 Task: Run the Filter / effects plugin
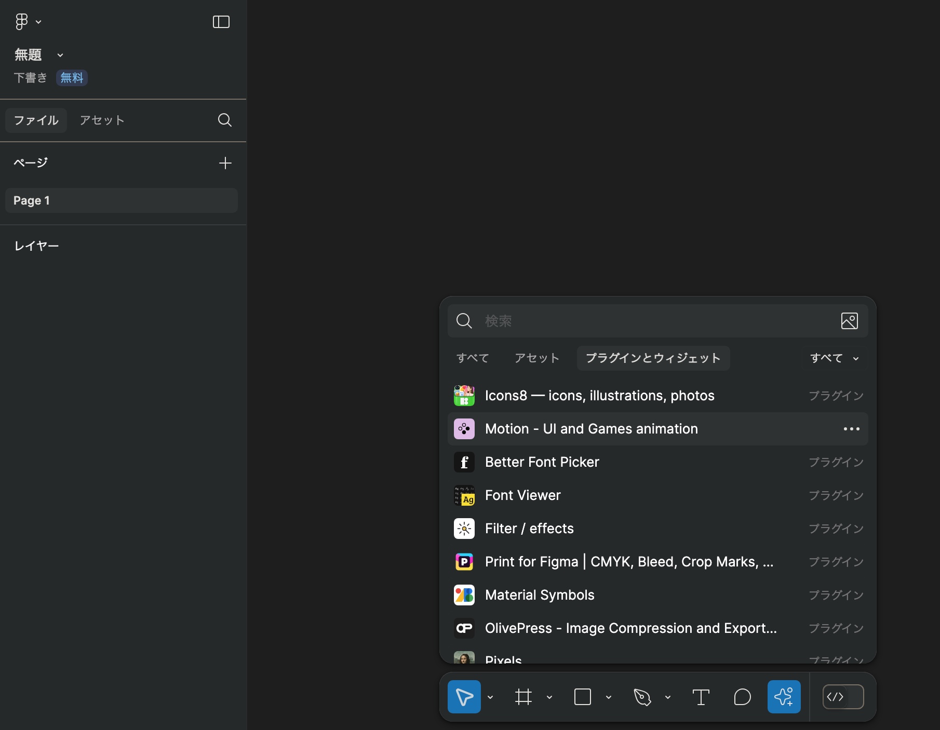coord(658,529)
